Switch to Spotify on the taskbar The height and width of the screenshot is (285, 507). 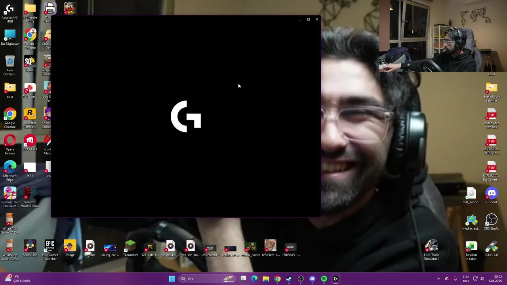[324, 279]
